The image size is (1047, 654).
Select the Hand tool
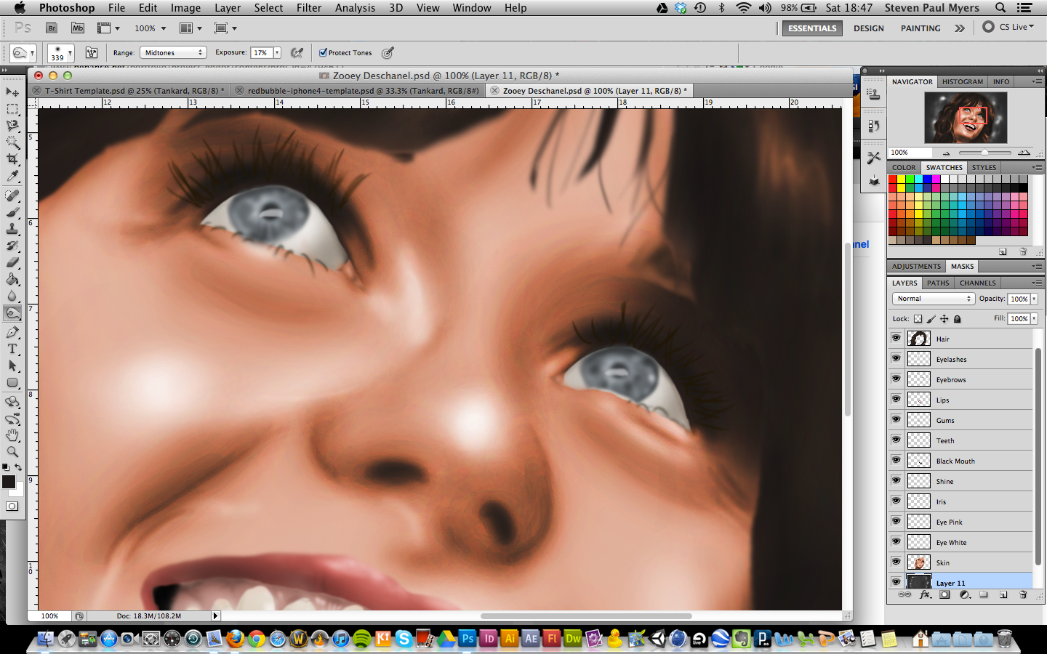pyautogui.click(x=12, y=435)
